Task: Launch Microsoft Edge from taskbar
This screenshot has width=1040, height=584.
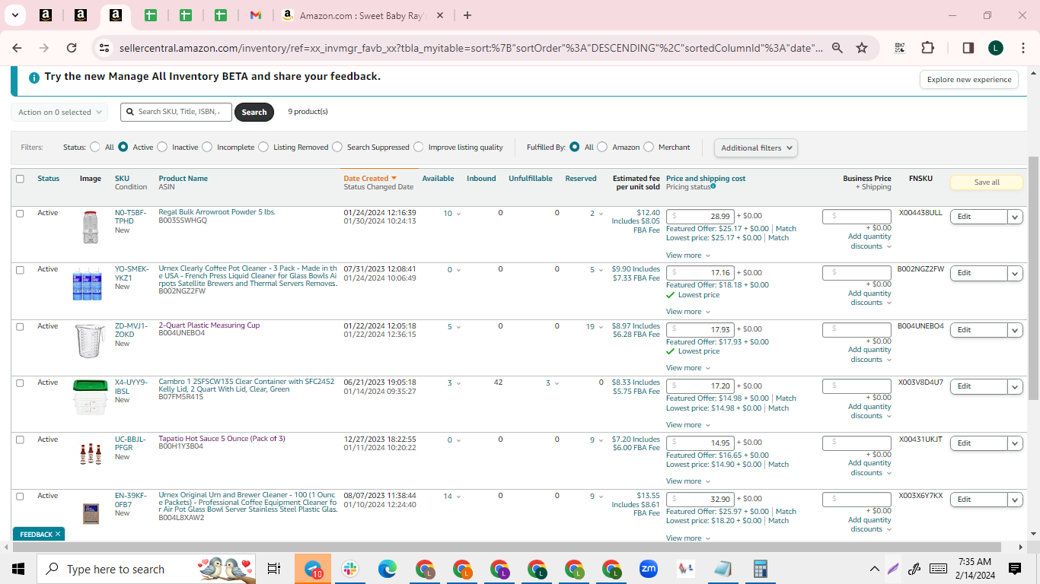Action: [388, 569]
